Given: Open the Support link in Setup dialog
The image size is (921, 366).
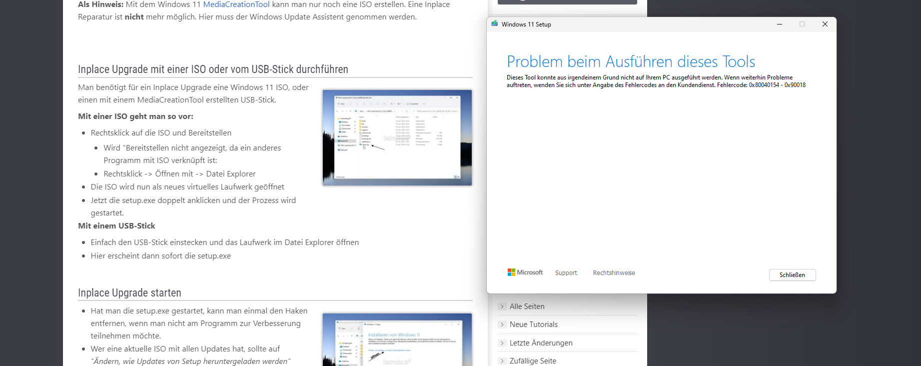Looking at the screenshot, I should (x=566, y=273).
